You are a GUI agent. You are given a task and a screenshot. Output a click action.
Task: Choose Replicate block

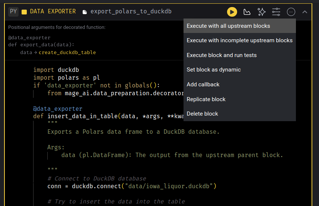[x=240, y=99]
